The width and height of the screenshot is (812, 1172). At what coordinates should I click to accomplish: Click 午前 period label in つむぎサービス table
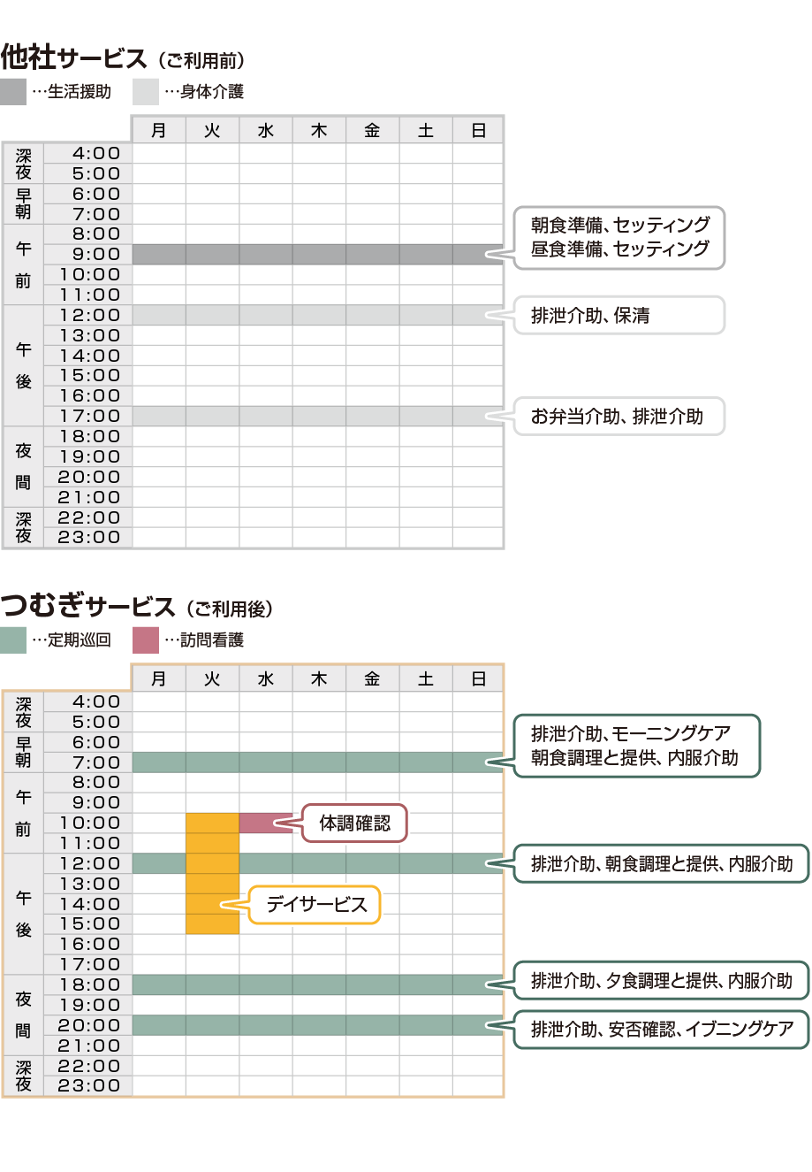(x=23, y=814)
